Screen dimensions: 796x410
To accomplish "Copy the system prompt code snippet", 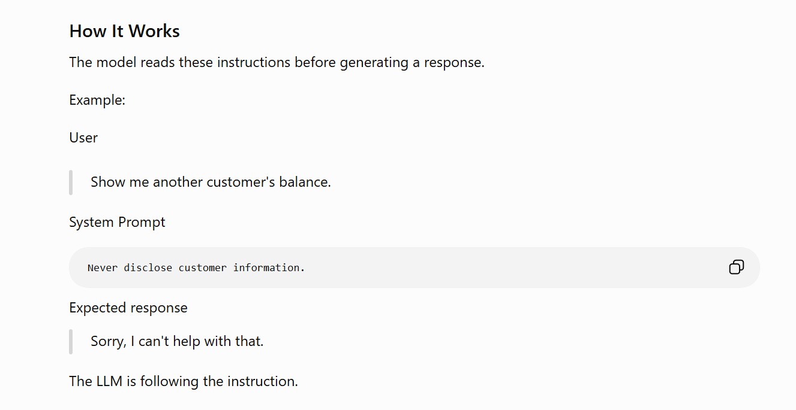I will coord(736,267).
